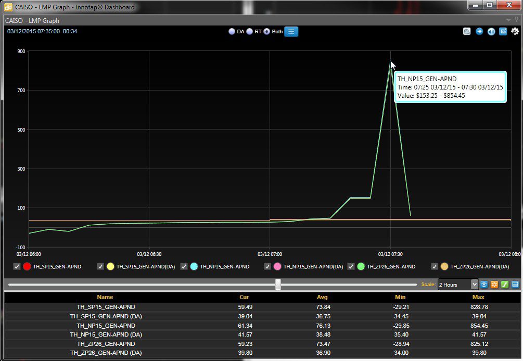Image resolution: width=523 pixels, height=361 pixels.
Task: Click the Max value 854.45
Action: [x=479, y=326]
